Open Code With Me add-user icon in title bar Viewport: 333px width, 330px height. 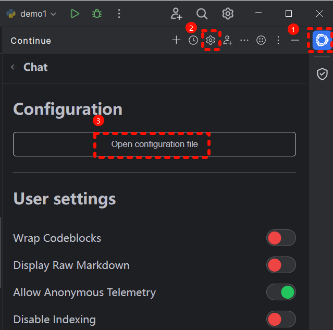[177, 14]
